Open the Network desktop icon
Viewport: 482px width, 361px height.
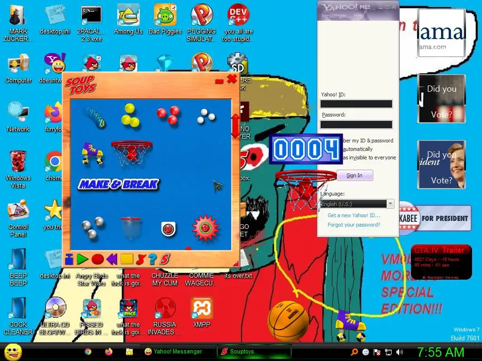click(18, 117)
